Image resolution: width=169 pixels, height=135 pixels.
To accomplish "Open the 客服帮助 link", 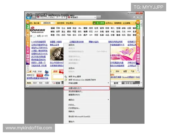I will (118, 23).
